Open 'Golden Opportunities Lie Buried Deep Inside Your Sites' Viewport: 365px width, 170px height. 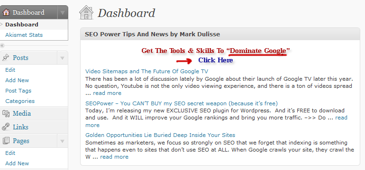160,135
